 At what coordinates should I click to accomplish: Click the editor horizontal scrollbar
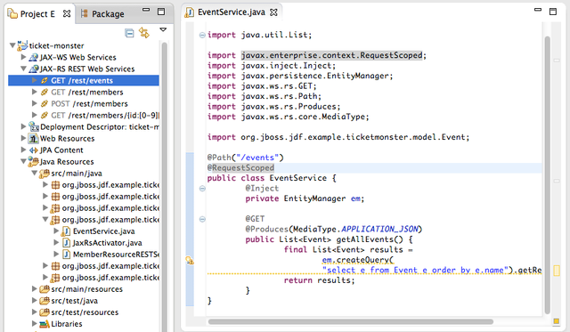click(350, 322)
